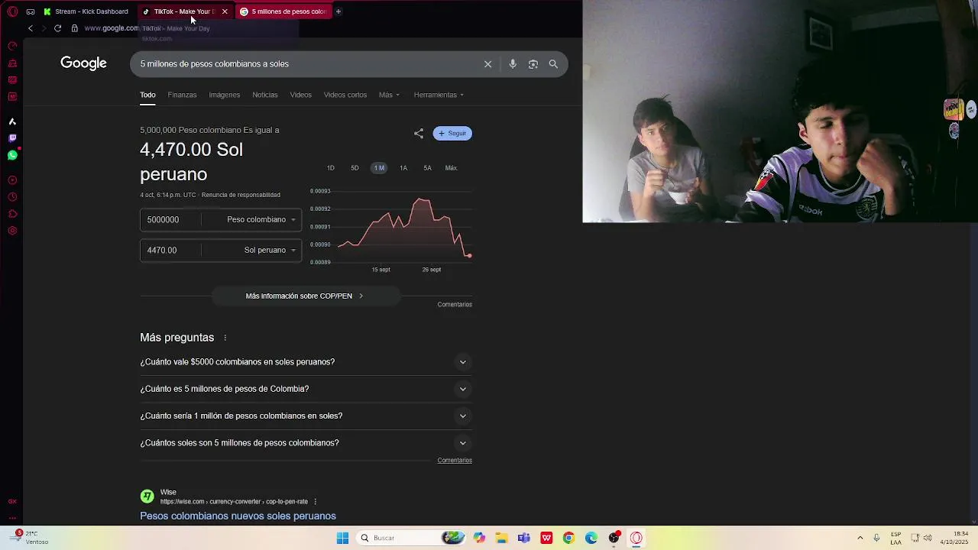This screenshot has width=978, height=550.
Task: Select the Videos cortos search tab
Action: pos(345,95)
